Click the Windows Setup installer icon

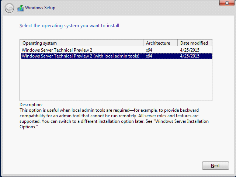pyautogui.click(x=21, y=8)
